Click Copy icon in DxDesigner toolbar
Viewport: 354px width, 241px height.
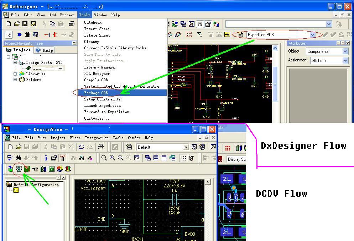click(x=52, y=24)
